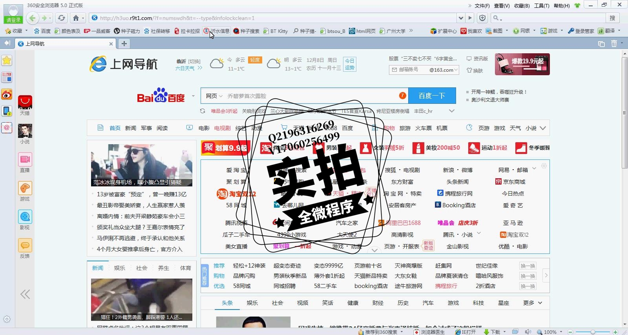
Task: Open the 京东商城 link
Action: coord(510,182)
